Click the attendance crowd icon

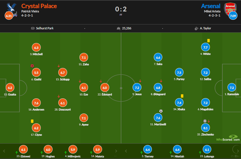pos(118,28)
